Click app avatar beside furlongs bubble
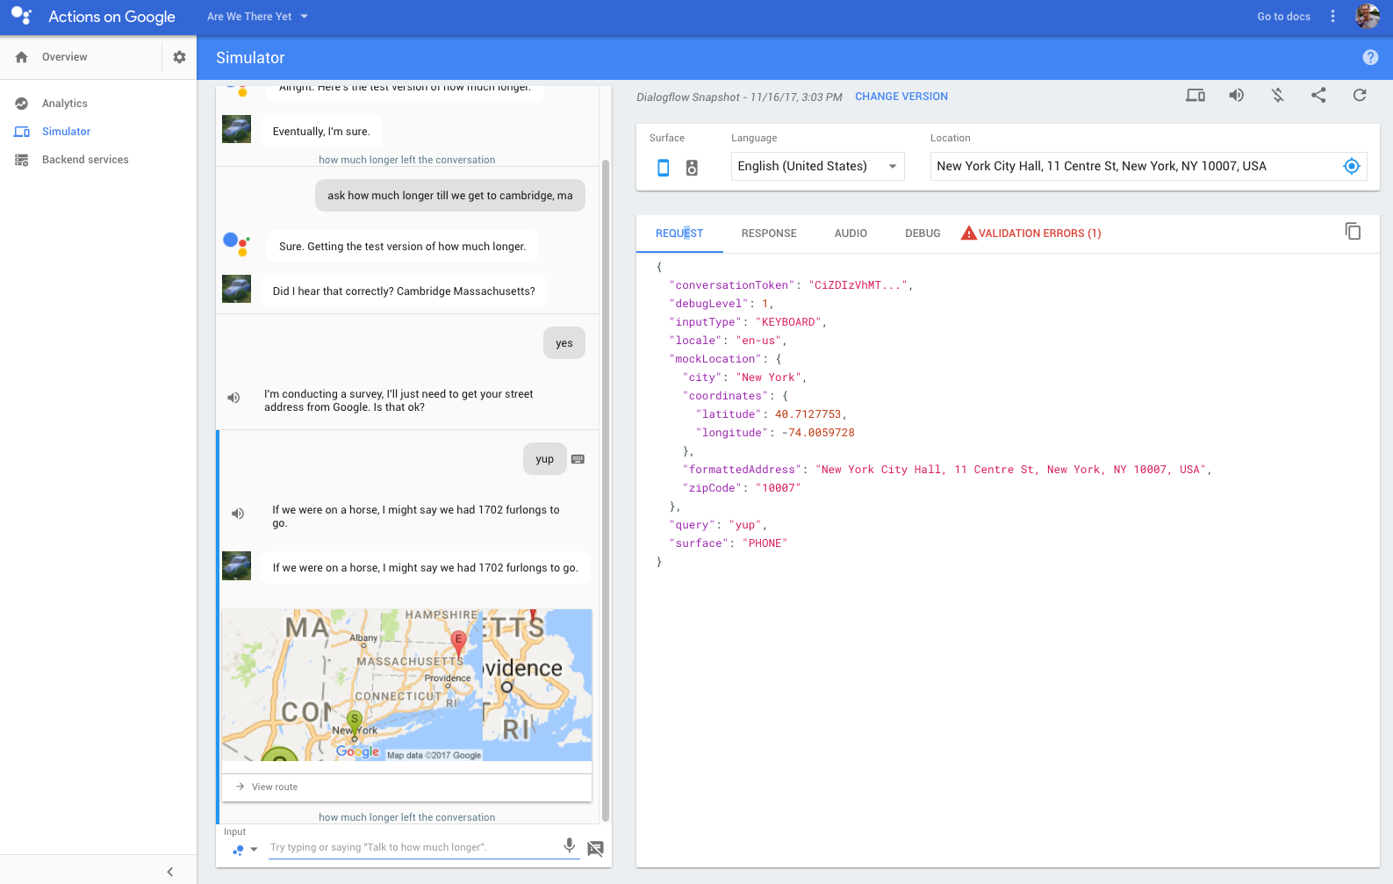Screen dimensions: 1393x884 (236, 566)
